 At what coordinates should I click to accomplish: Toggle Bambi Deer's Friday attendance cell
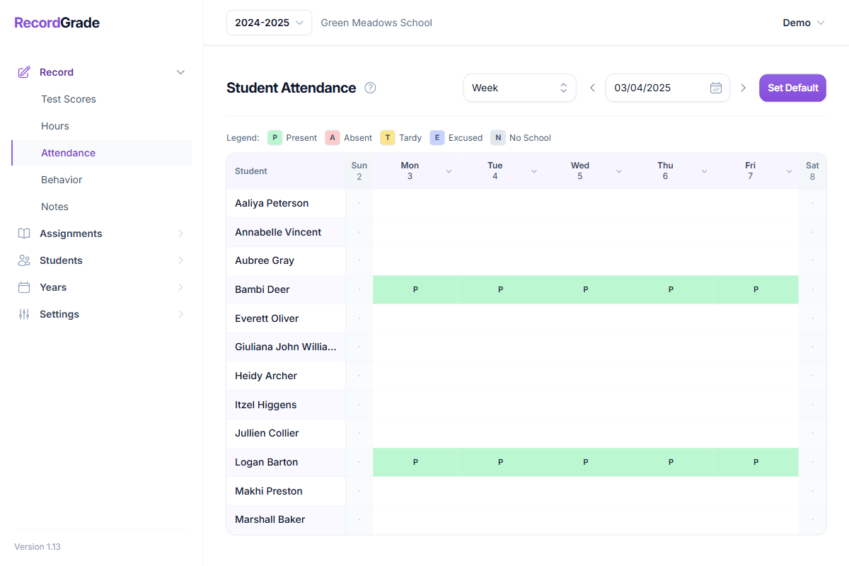pos(756,289)
